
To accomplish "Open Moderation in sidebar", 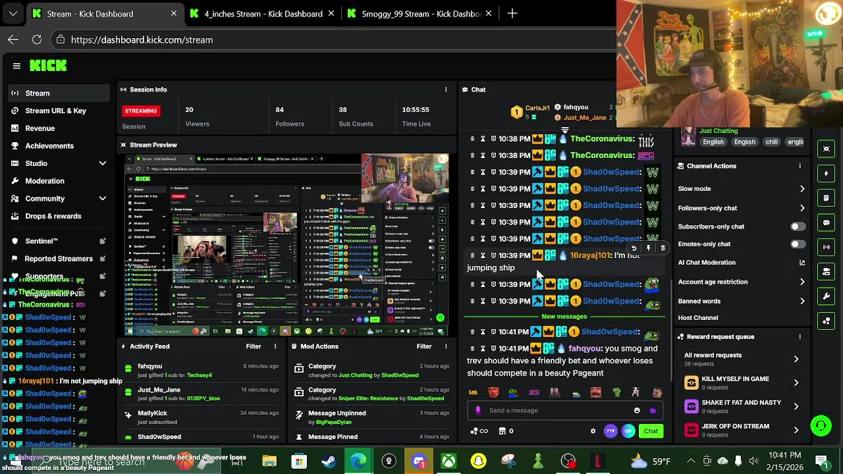I will point(45,181).
